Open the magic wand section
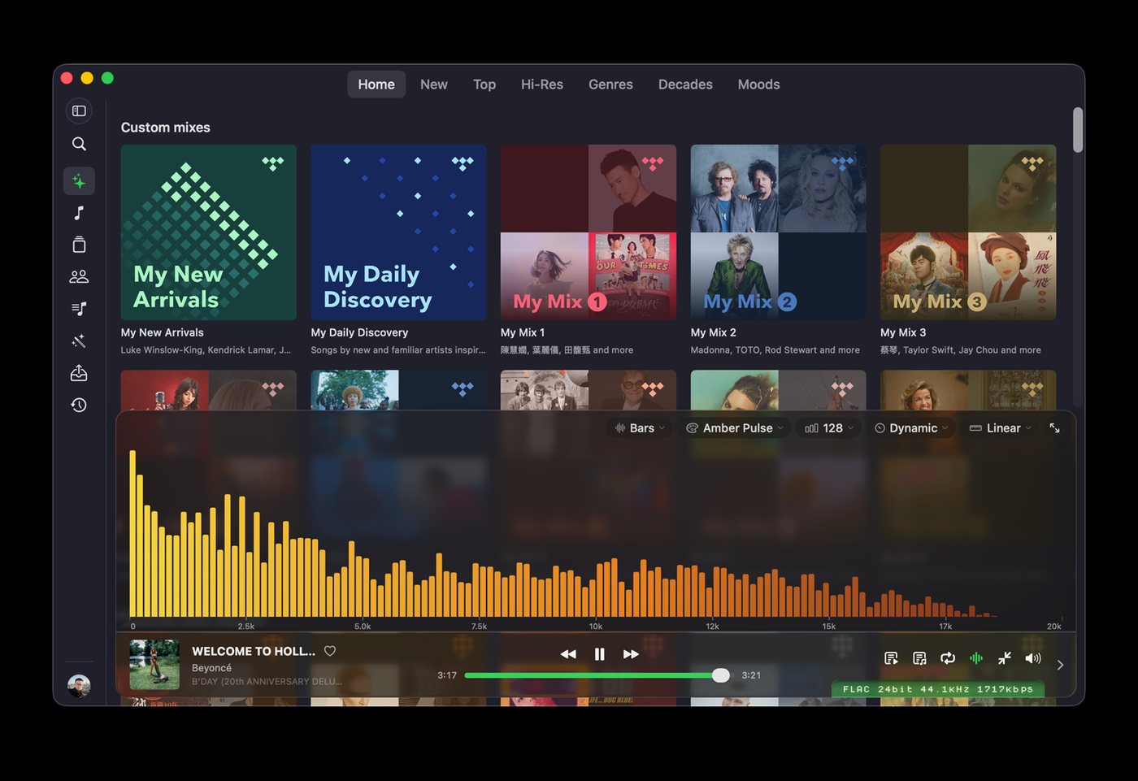 click(79, 341)
